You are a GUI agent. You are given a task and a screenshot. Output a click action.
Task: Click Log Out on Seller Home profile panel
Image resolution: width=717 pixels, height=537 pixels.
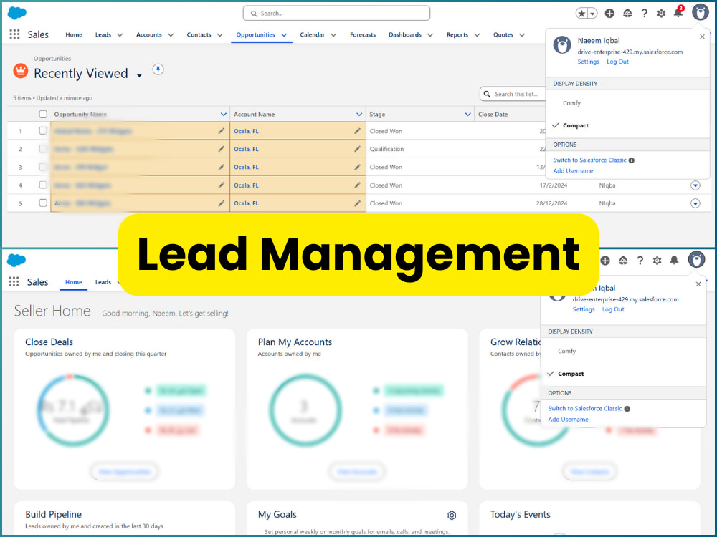click(x=613, y=309)
